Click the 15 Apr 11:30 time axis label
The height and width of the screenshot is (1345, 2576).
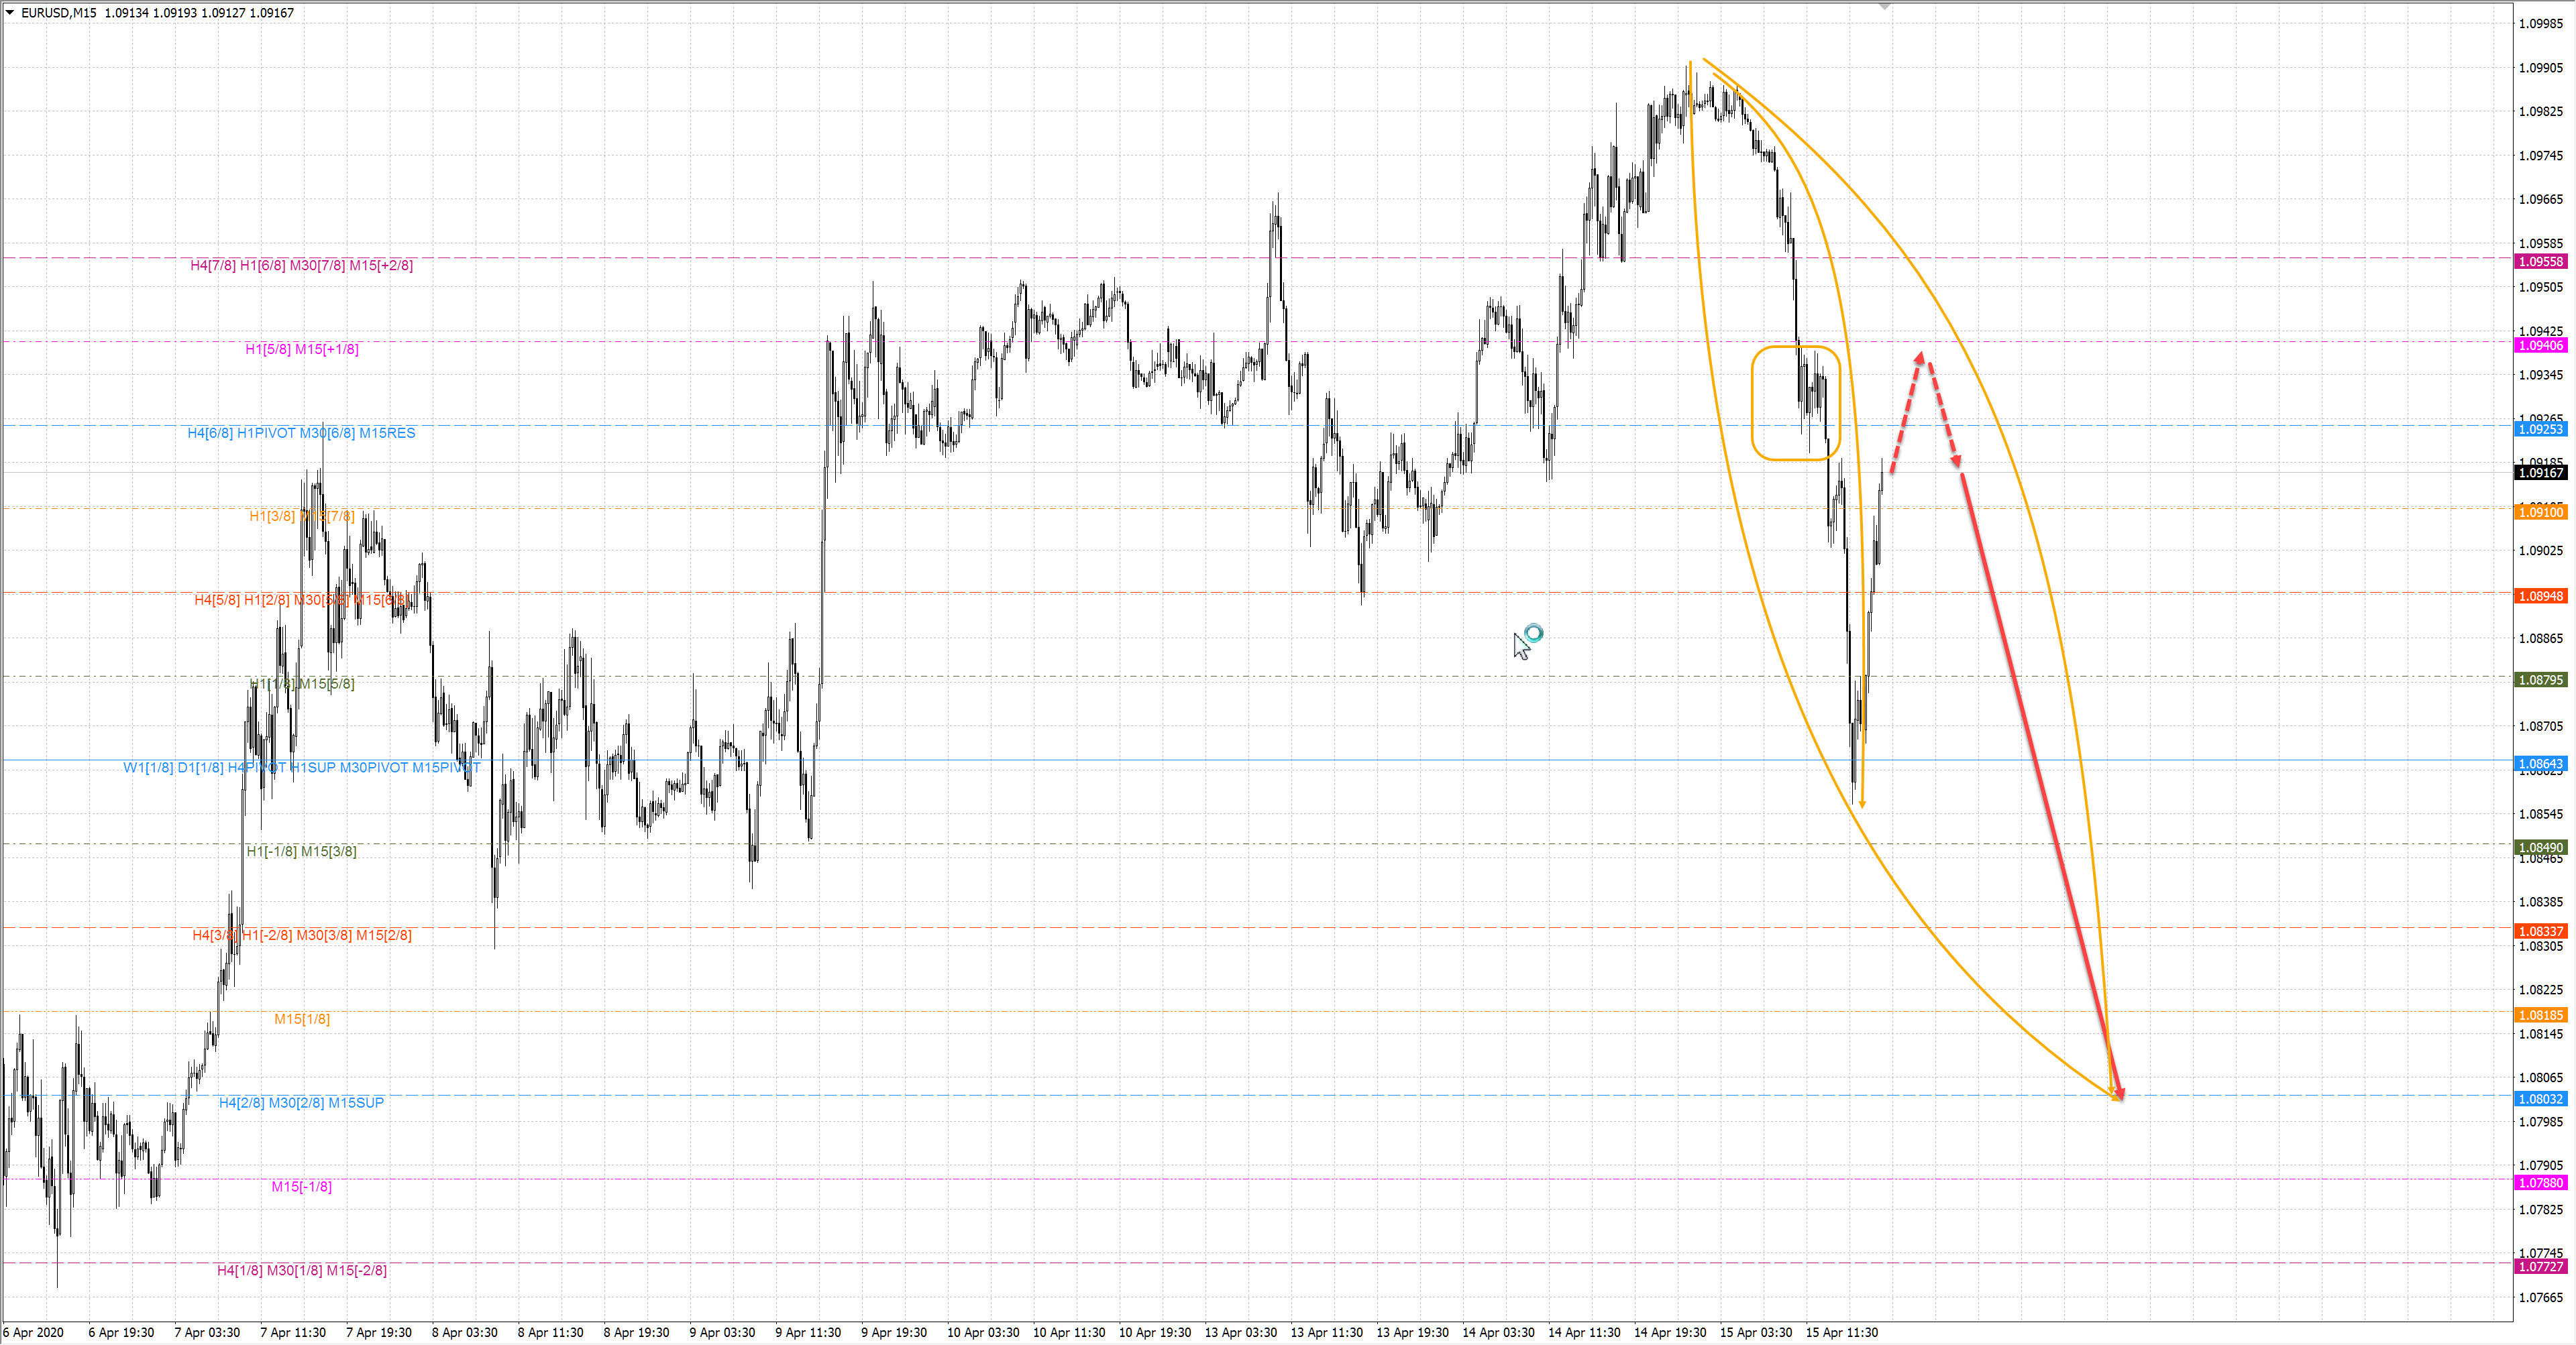[1841, 1332]
